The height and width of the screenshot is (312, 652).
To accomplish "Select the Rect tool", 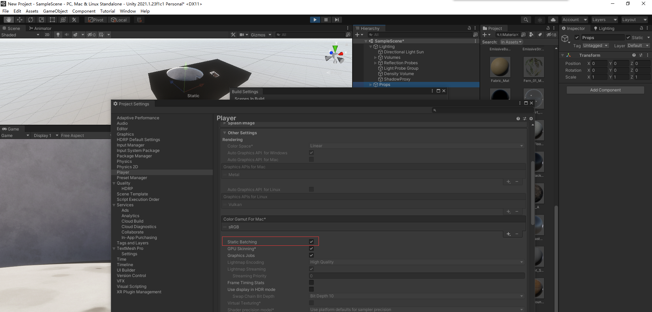I will tap(52, 20).
